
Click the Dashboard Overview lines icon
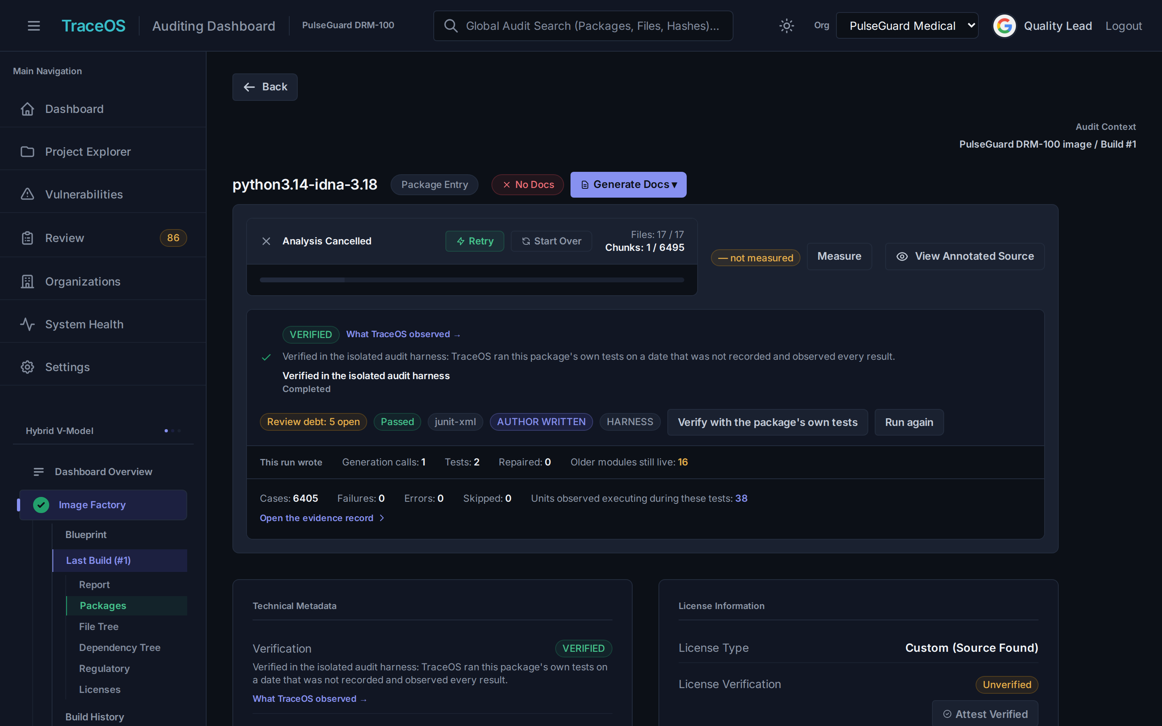[x=38, y=472]
